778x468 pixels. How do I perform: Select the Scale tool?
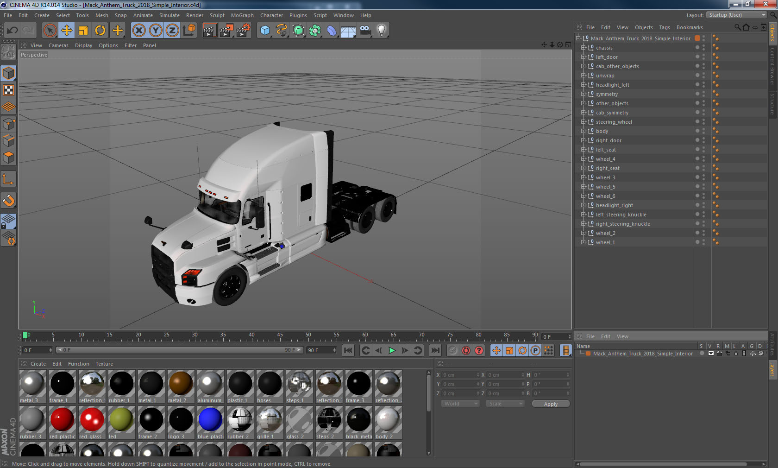click(x=83, y=31)
